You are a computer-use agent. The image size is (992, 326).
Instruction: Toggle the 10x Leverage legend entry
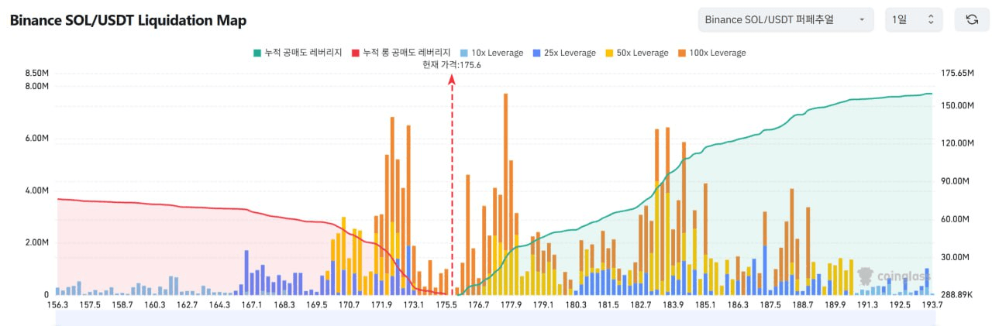click(491, 53)
